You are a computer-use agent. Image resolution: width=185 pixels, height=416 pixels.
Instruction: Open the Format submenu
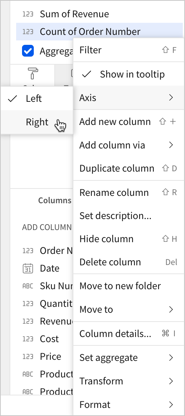click(x=128, y=405)
